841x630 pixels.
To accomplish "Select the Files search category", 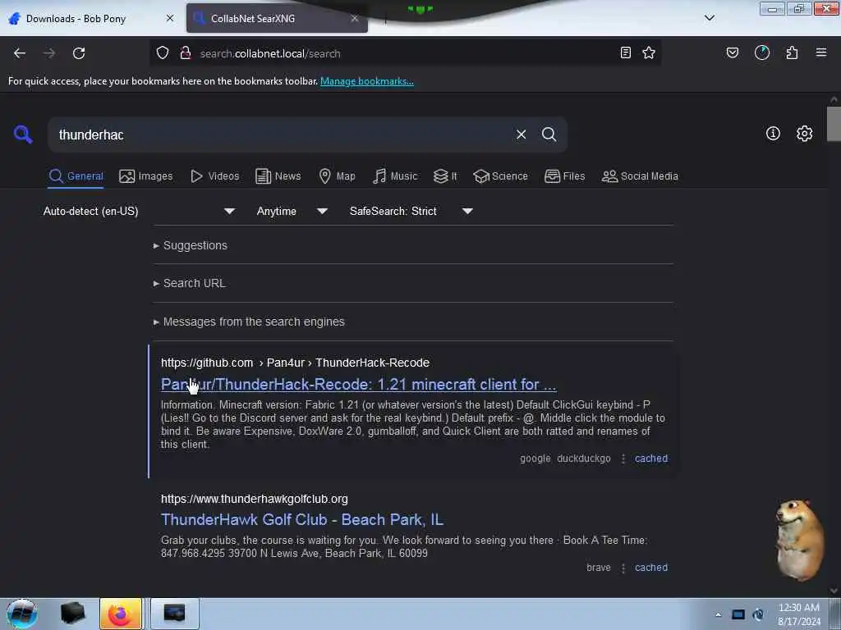I will coord(565,176).
